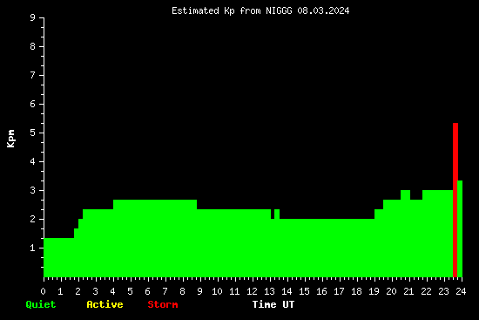Viewport: 479px width, 320px height.
Task: Click the Kp value 5 axis label
Action: coord(33,133)
